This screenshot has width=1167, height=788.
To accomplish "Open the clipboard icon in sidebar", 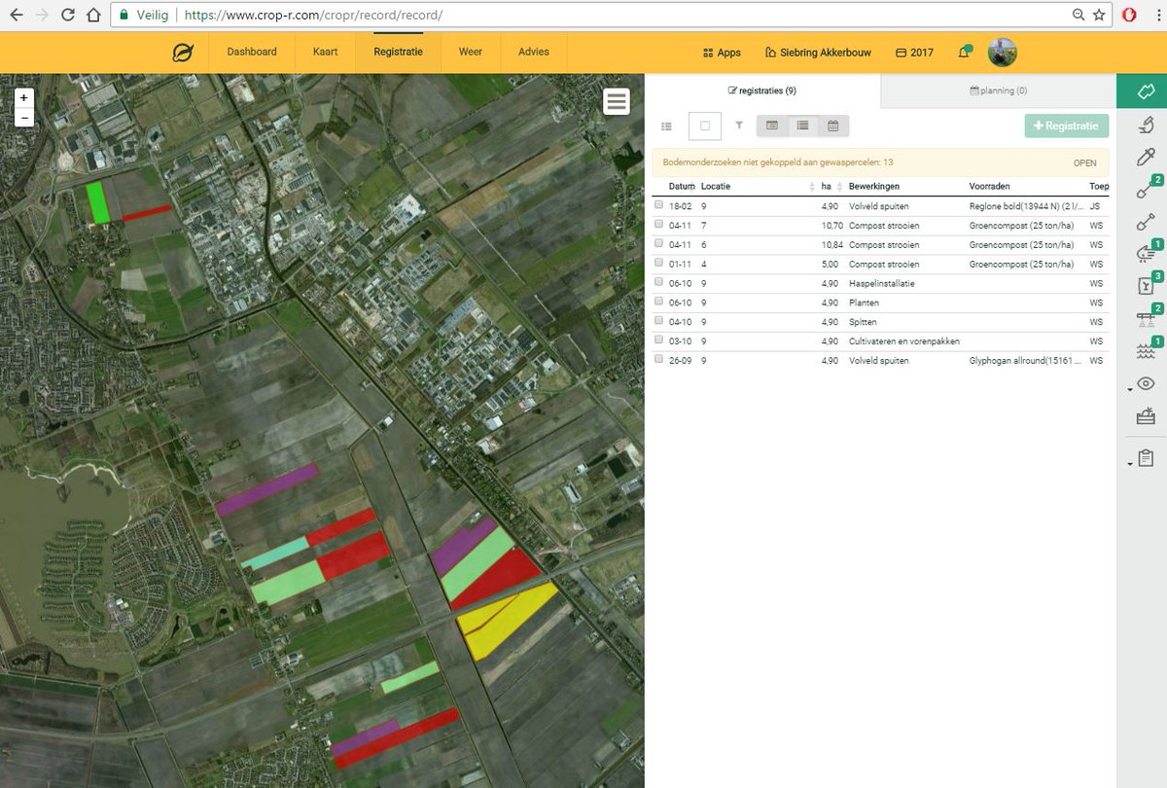I will (x=1146, y=457).
